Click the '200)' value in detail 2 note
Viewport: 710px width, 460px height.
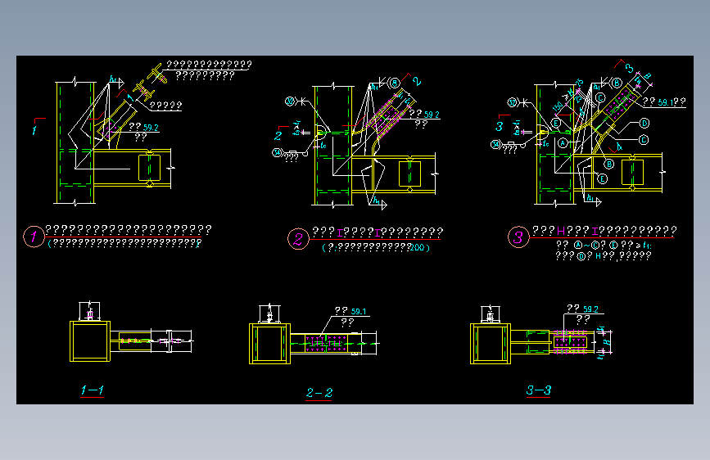pyautogui.click(x=420, y=248)
